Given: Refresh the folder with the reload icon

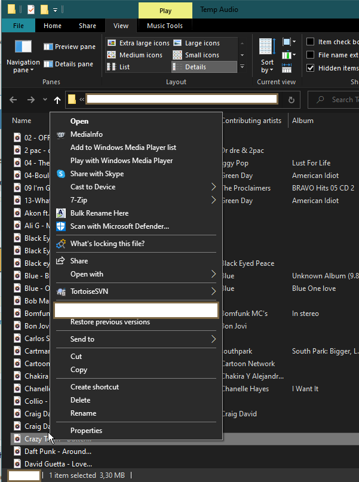Looking at the screenshot, I should (x=291, y=100).
